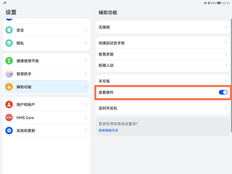Select 智慧多窗 in accessibility list

pyautogui.click(x=106, y=54)
